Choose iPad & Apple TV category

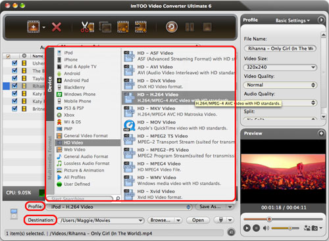pos(88,66)
